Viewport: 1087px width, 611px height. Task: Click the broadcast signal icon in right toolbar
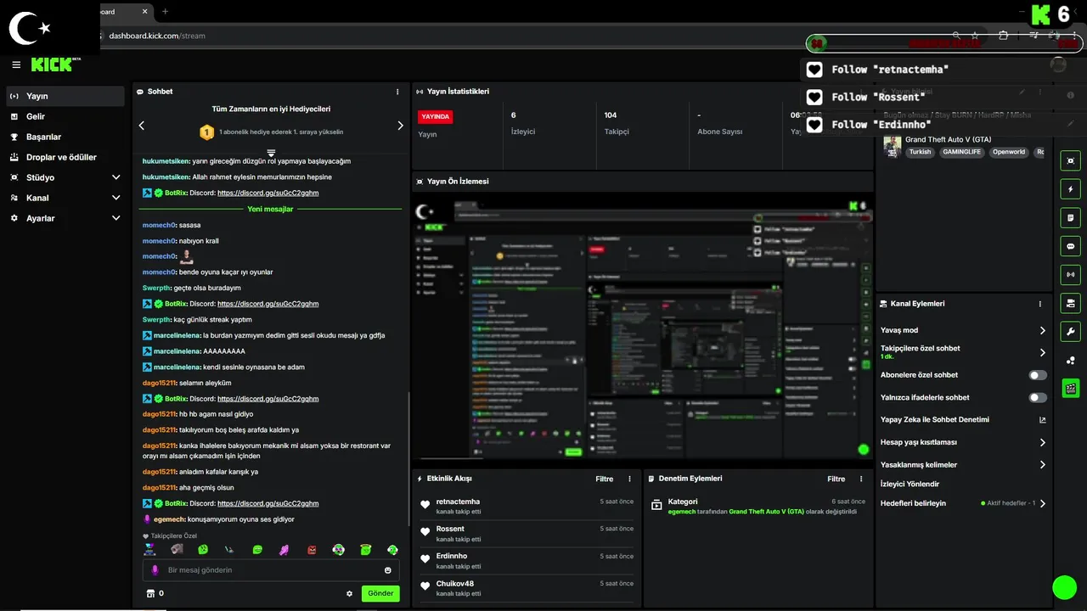(x=1071, y=274)
